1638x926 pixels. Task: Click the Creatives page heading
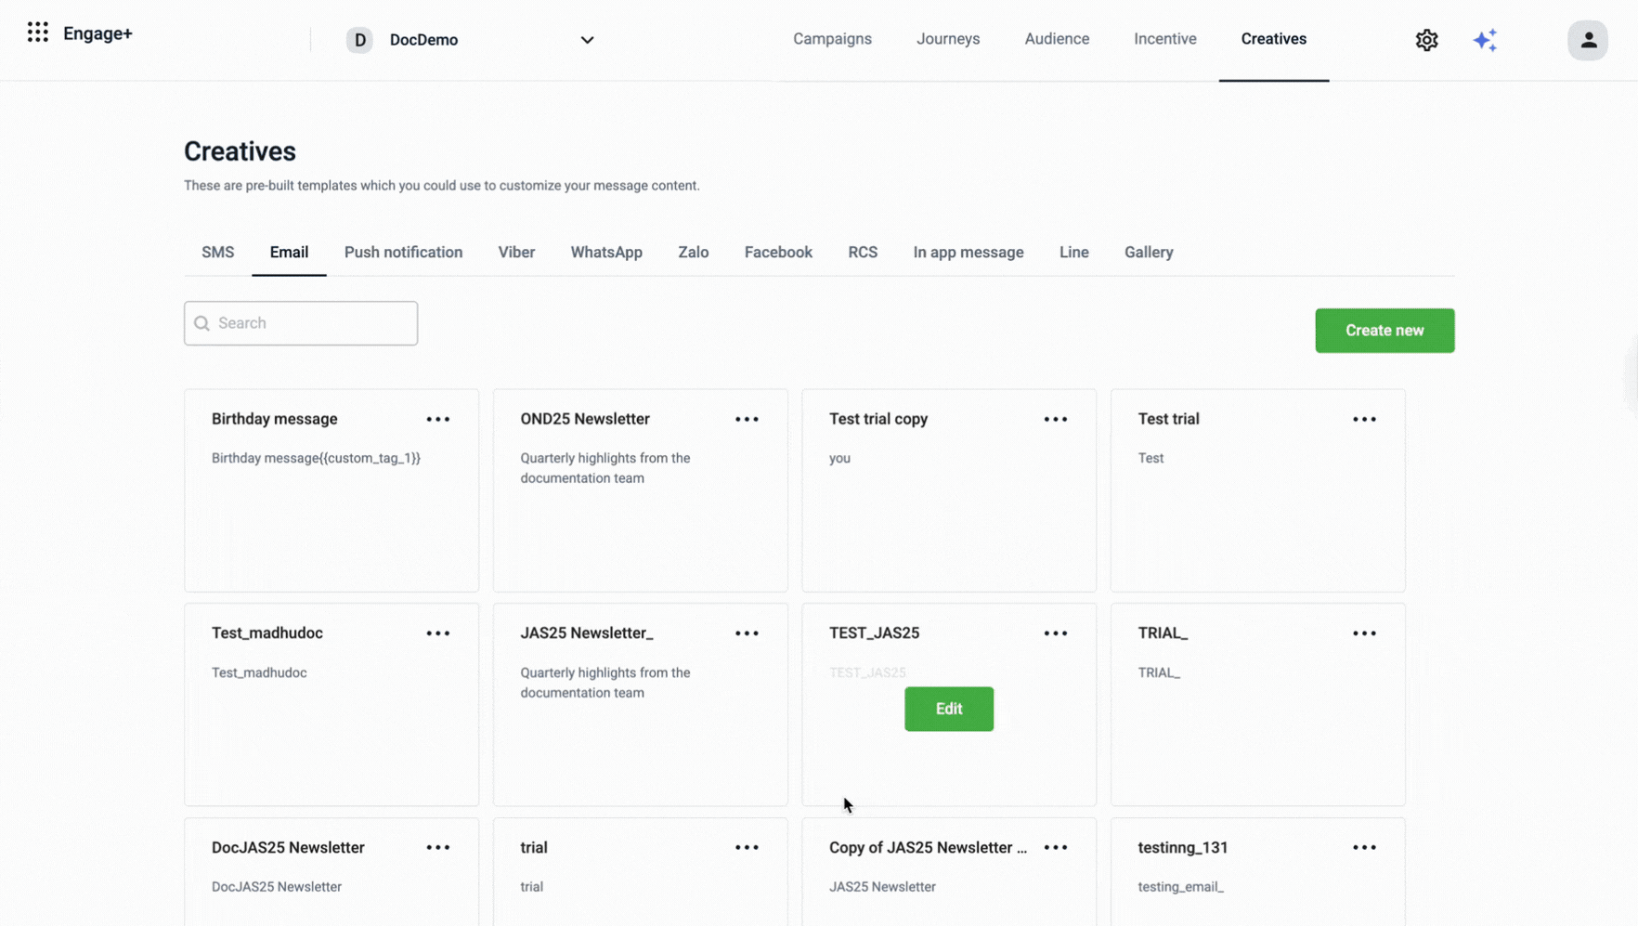tap(240, 151)
